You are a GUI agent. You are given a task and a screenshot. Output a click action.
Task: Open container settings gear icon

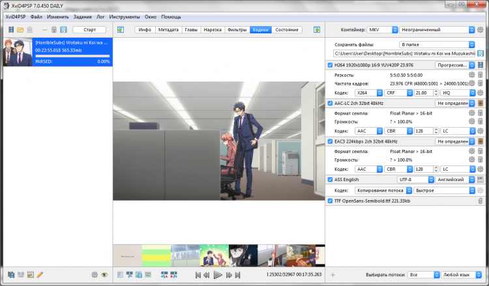coord(481,29)
